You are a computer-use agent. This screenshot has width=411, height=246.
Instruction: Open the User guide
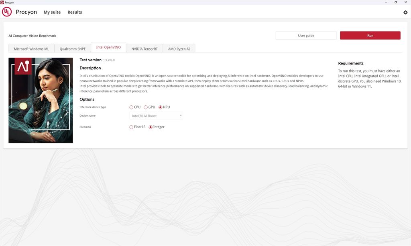306,36
